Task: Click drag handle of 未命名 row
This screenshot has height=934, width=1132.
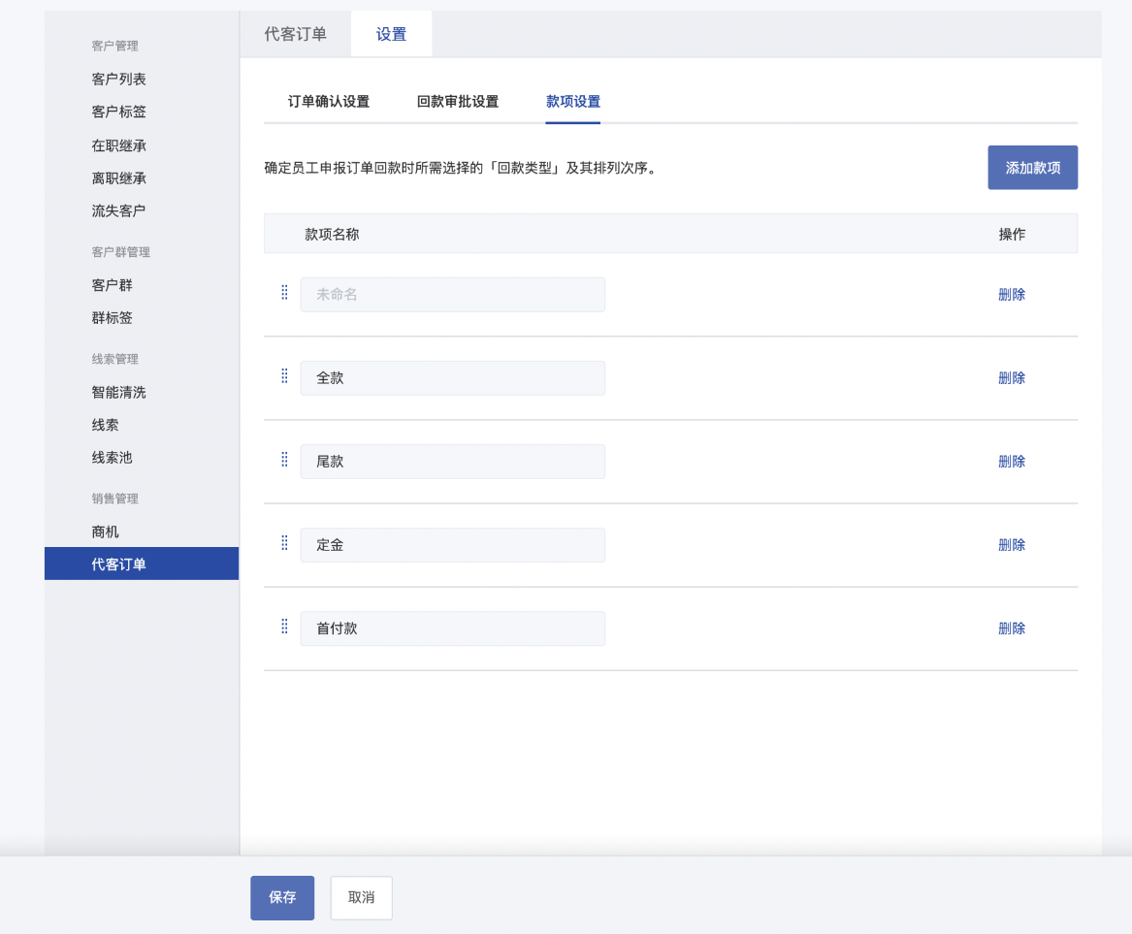Action: [284, 292]
